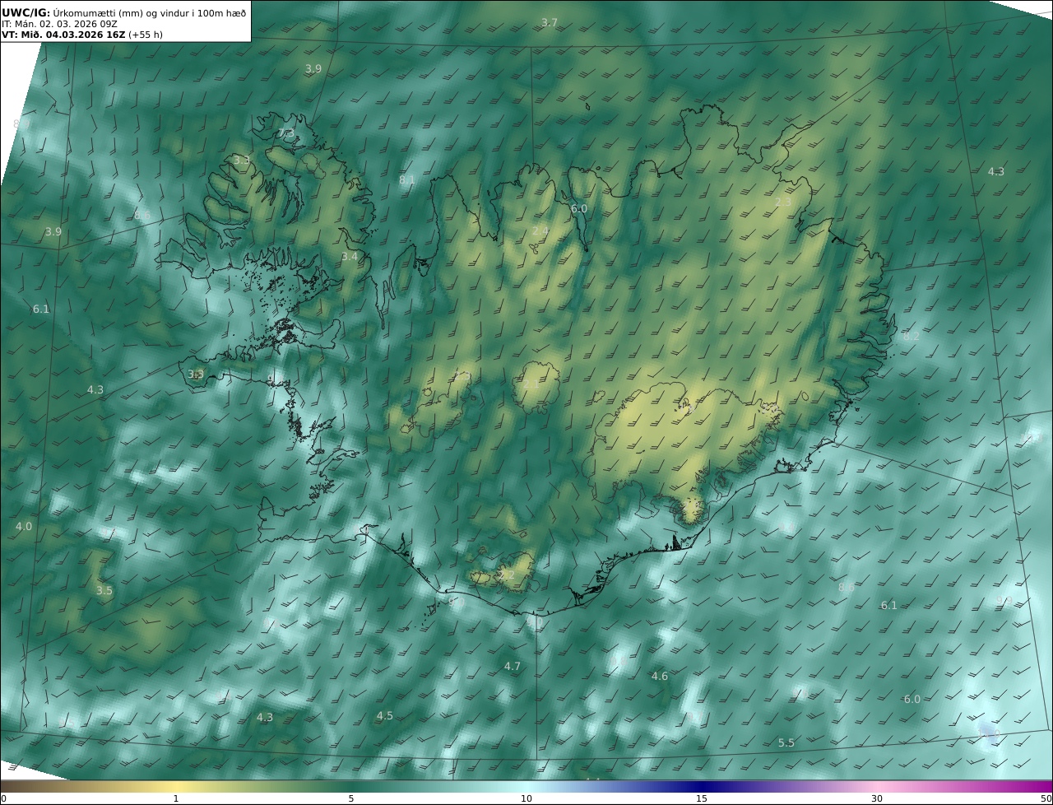The height and width of the screenshot is (805, 1053).
Task: Click the '3.4' value label
Action: (x=350, y=257)
